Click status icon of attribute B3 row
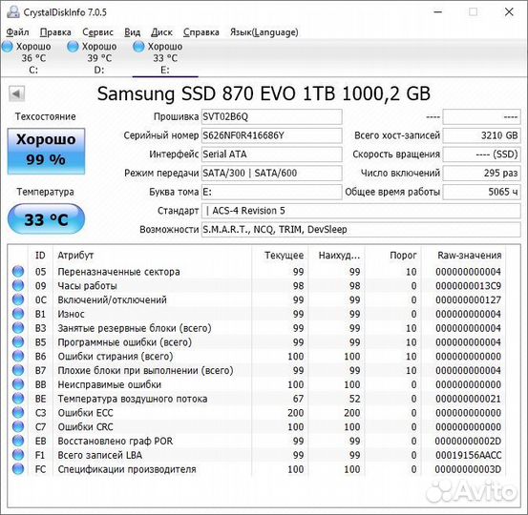The width and height of the screenshot is (528, 515). tap(18, 328)
